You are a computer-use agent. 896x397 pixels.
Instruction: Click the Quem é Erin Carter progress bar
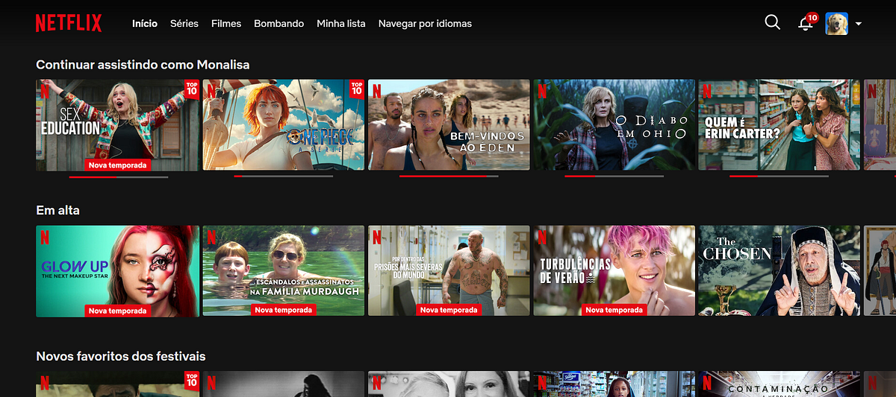coord(779,177)
